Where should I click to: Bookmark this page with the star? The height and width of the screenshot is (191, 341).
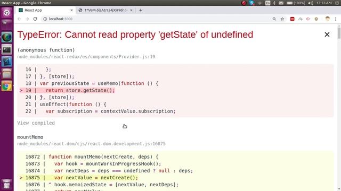(x=282, y=19)
